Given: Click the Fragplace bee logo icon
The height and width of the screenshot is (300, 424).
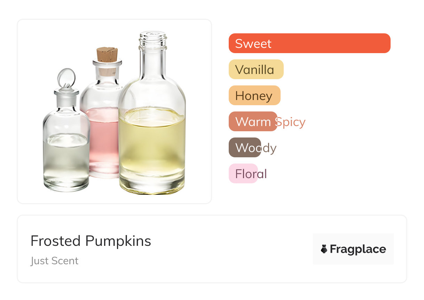Looking at the screenshot, I should pos(324,249).
